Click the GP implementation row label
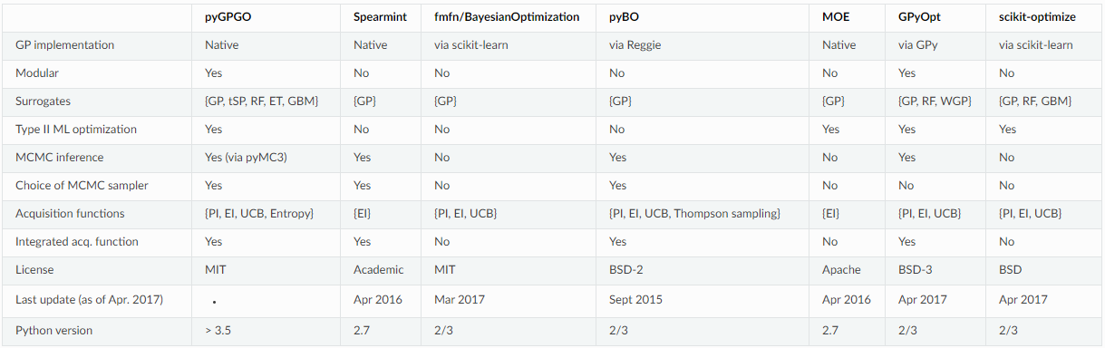 65,45
